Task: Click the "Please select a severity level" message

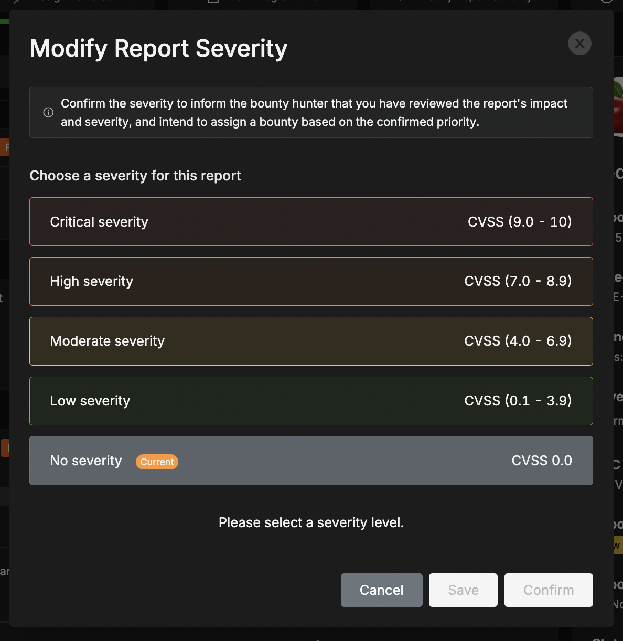Action: [x=311, y=522]
